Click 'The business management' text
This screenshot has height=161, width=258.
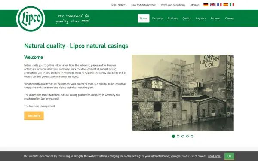[40, 106]
